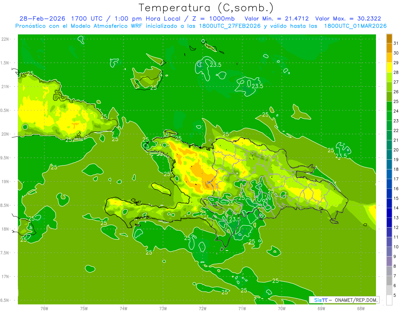Viewport: 405px width, 313px height.
Task: Click the 'ONAMET/REP.DOM.' credit label
Action: pos(356,300)
